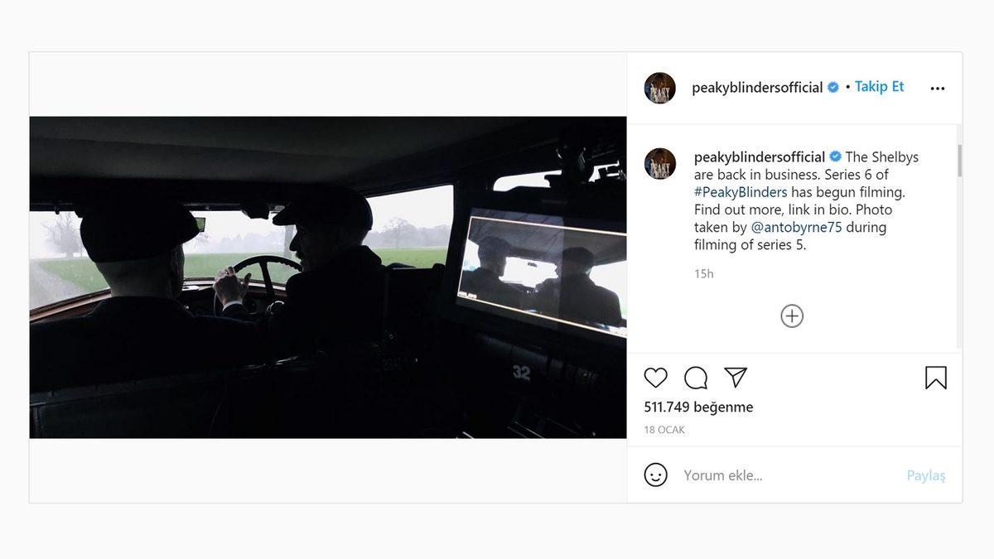Share post with paper plane icon
The height and width of the screenshot is (559, 994).
pyautogui.click(x=736, y=377)
